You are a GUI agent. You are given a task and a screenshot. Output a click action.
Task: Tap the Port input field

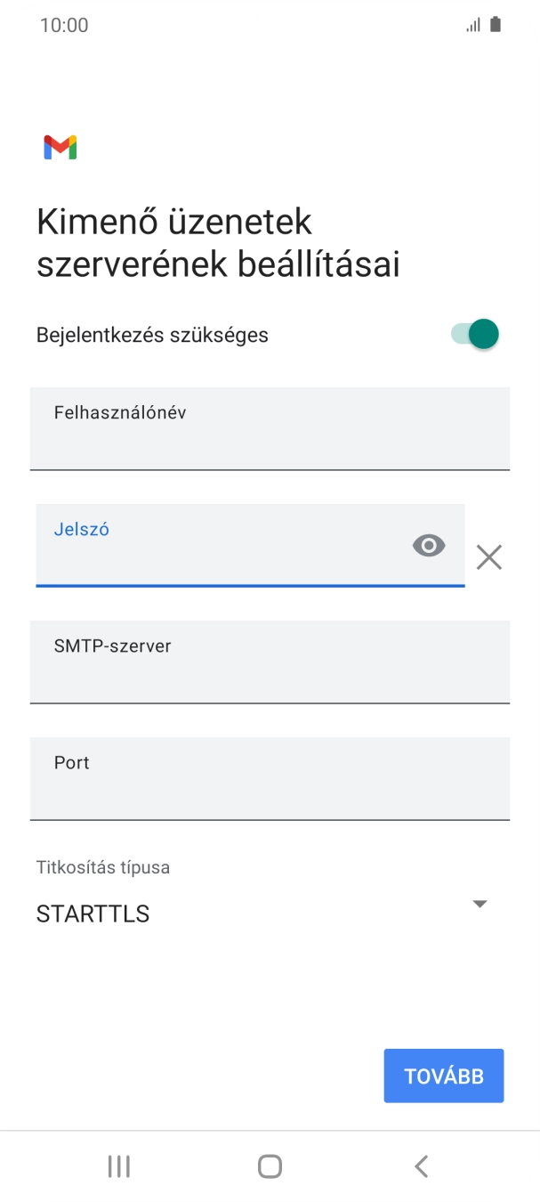[x=270, y=778]
